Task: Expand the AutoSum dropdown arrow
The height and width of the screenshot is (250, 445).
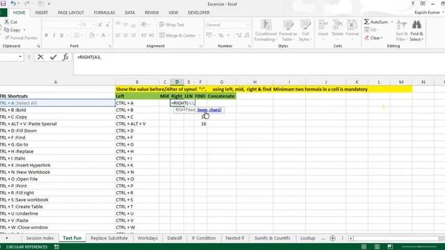Action: point(392,22)
